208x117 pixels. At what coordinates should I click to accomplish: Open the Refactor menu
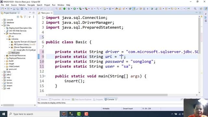(22, 5)
